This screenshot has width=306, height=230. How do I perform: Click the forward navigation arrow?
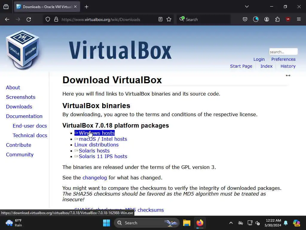(18, 19)
